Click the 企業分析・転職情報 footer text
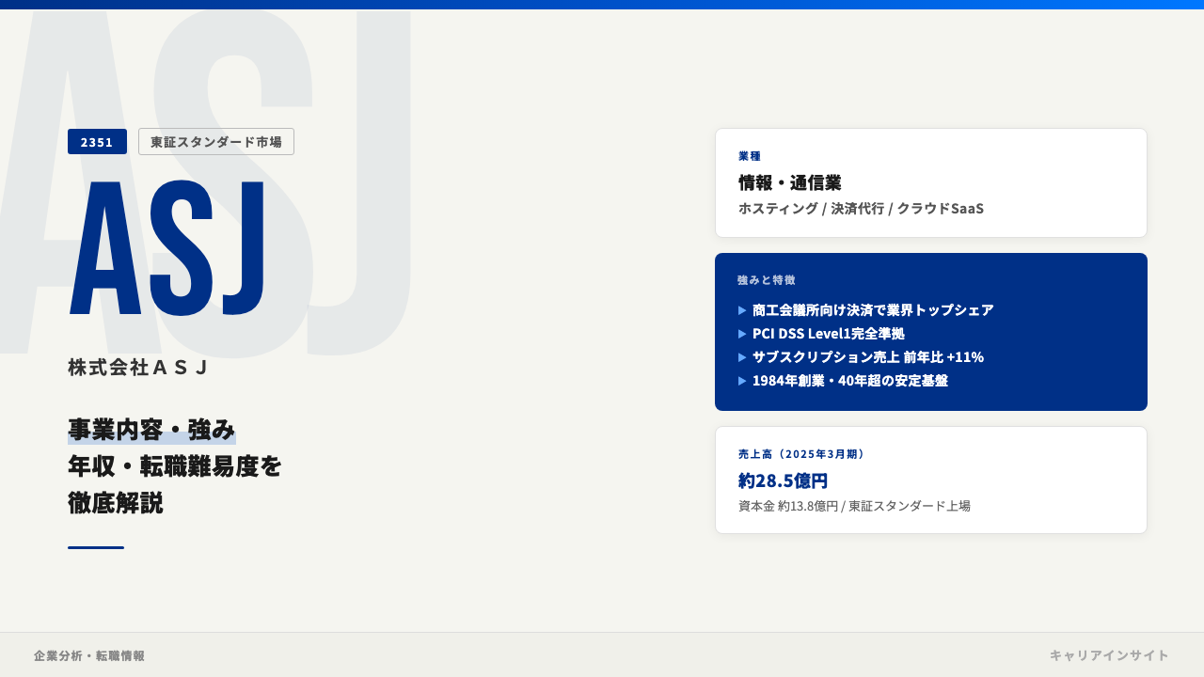 (x=89, y=655)
